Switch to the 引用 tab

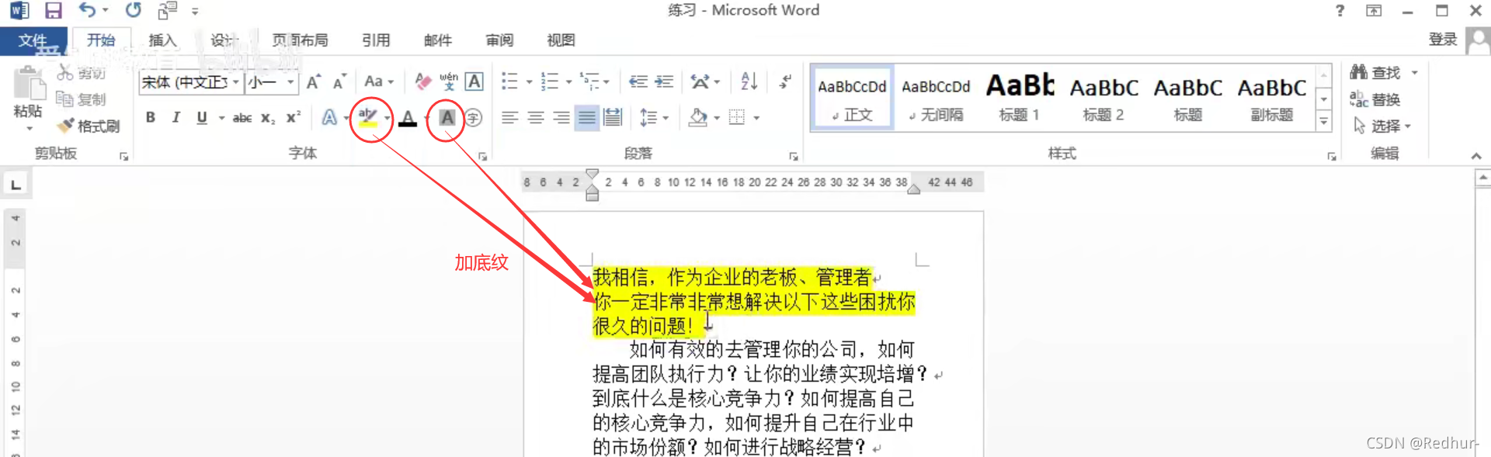[x=376, y=40]
